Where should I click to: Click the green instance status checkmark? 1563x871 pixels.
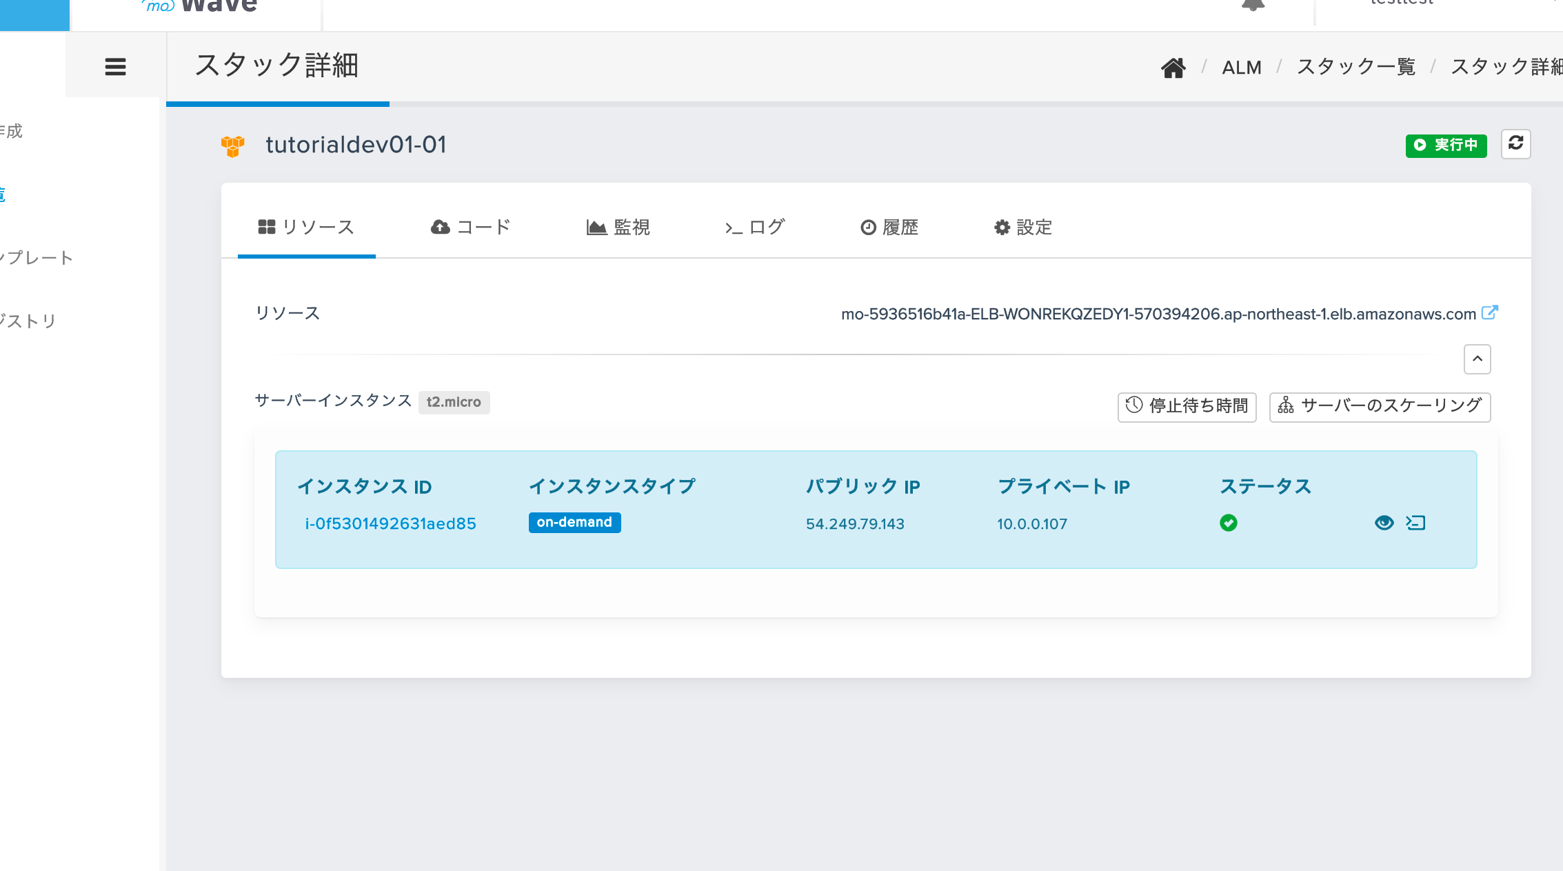[1228, 523]
